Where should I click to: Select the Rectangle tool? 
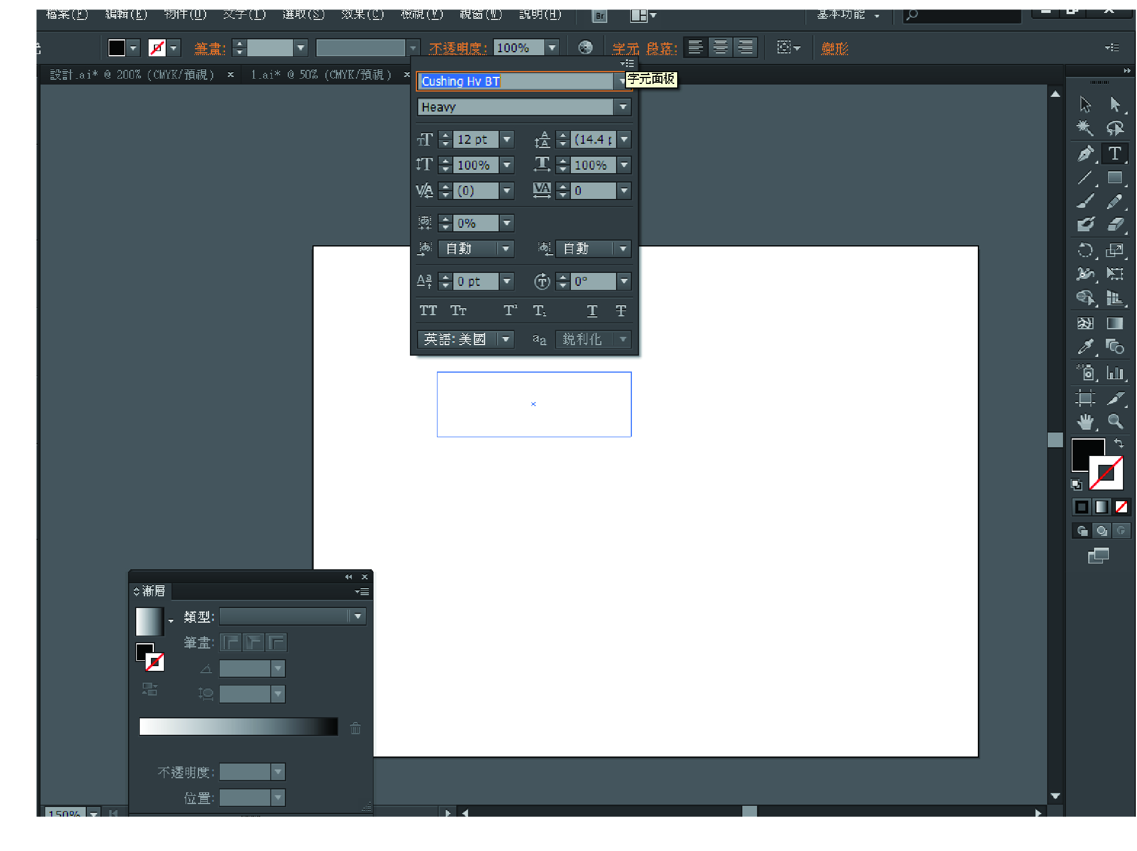tap(1115, 177)
